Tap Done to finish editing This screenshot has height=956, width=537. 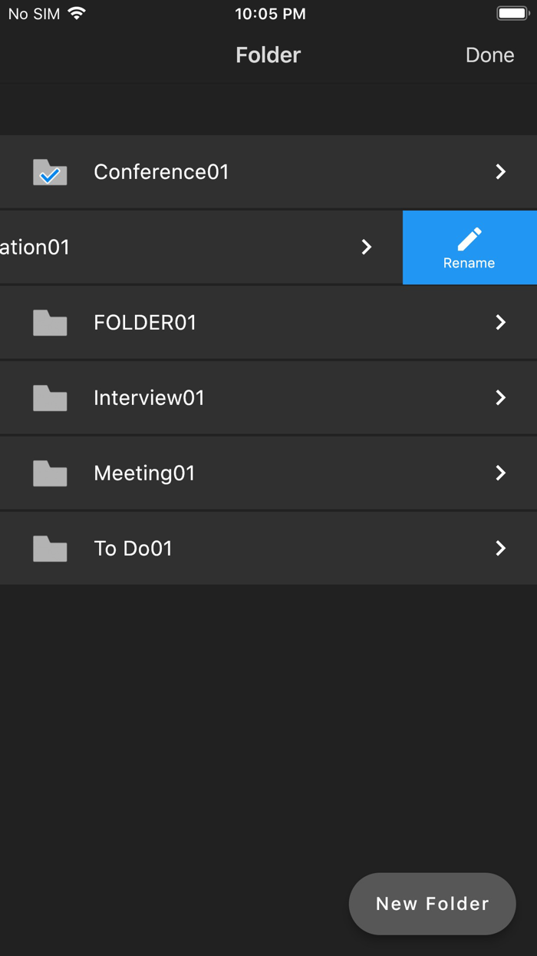tap(489, 55)
